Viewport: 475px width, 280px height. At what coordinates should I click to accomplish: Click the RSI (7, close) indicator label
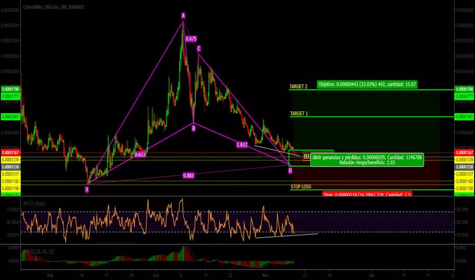click(x=34, y=204)
